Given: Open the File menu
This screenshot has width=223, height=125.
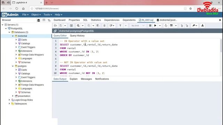Looking at the screenshot, I should pos(25,15).
